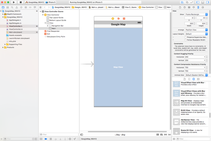Click Main in the jump bar

pyautogui.click(x=167, y=7)
